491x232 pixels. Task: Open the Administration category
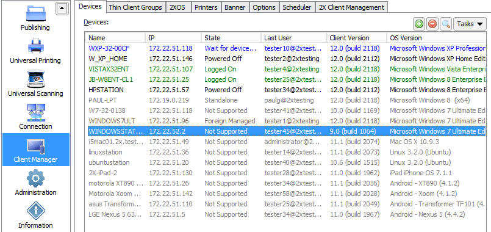click(x=35, y=183)
